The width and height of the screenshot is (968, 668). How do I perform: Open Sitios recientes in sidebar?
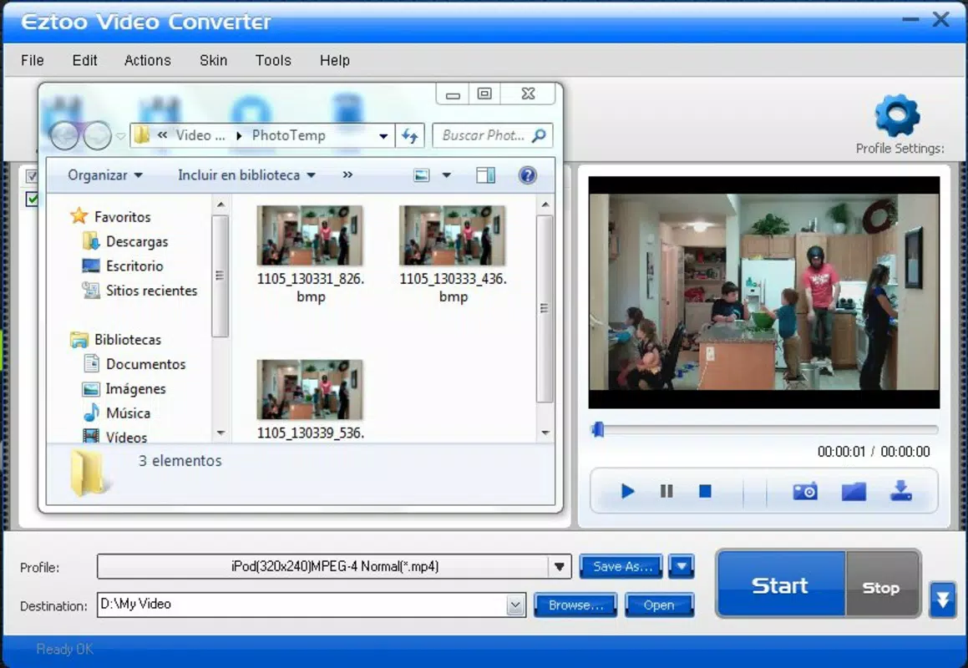(x=151, y=291)
